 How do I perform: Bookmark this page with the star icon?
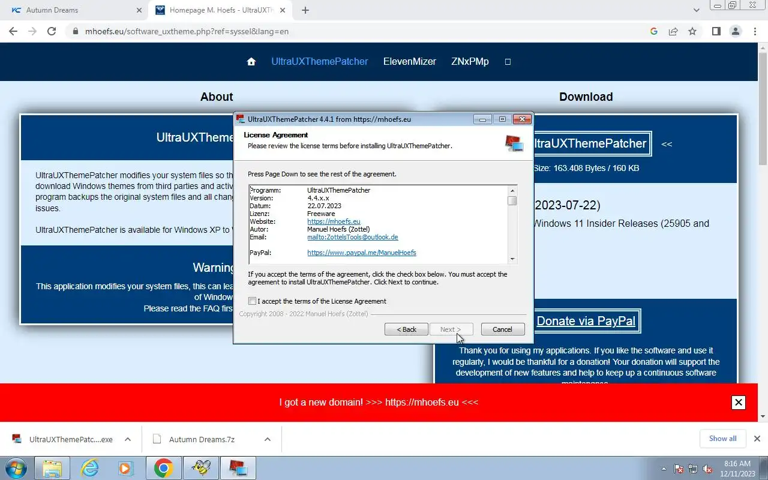pos(692,31)
